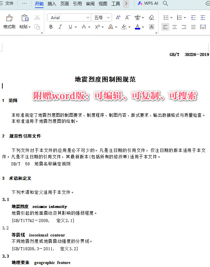Click the line DB/T 58 地震名称确定规则

tap(41, 164)
